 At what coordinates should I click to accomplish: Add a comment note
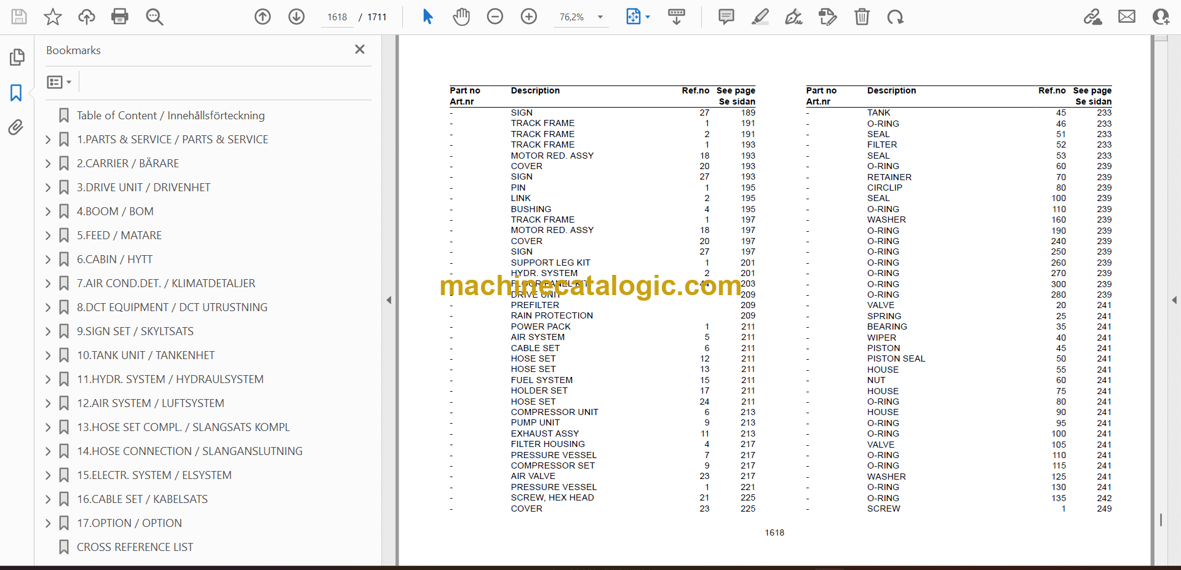726,17
